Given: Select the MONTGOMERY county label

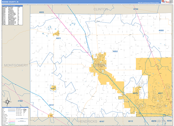Looking at the screenshot, I should [16, 65].
